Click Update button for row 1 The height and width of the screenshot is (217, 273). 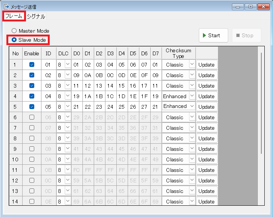[207, 65]
